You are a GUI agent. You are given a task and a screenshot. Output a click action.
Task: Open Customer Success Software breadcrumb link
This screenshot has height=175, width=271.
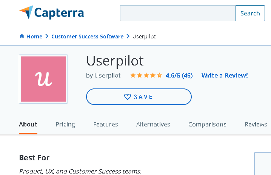(88, 37)
